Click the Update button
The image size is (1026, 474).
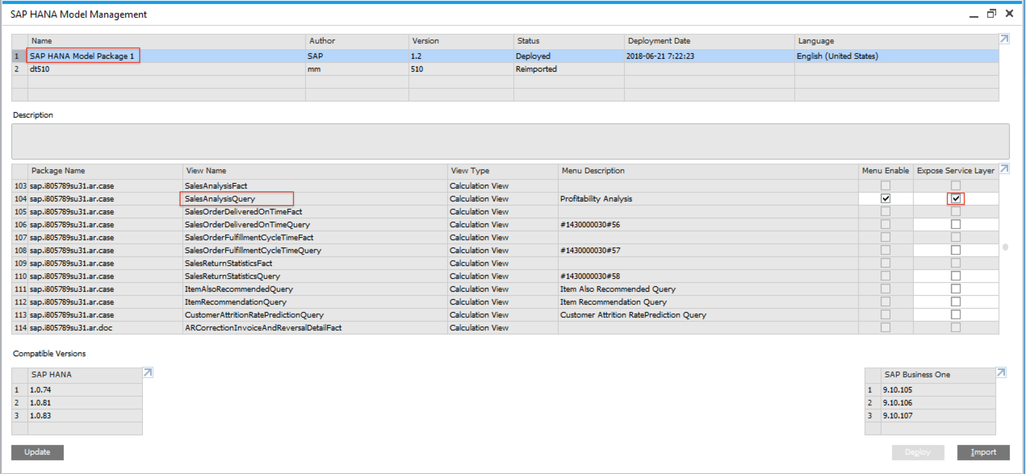click(37, 452)
